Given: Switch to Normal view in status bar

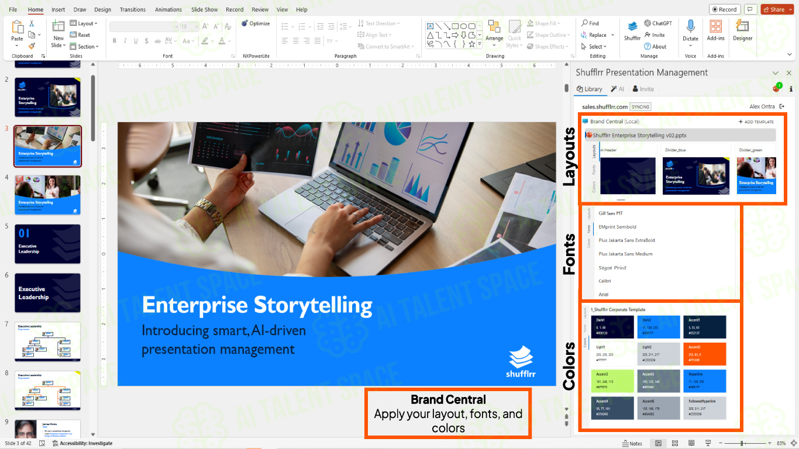Looking at the screenshot, I should coord(659,443).
